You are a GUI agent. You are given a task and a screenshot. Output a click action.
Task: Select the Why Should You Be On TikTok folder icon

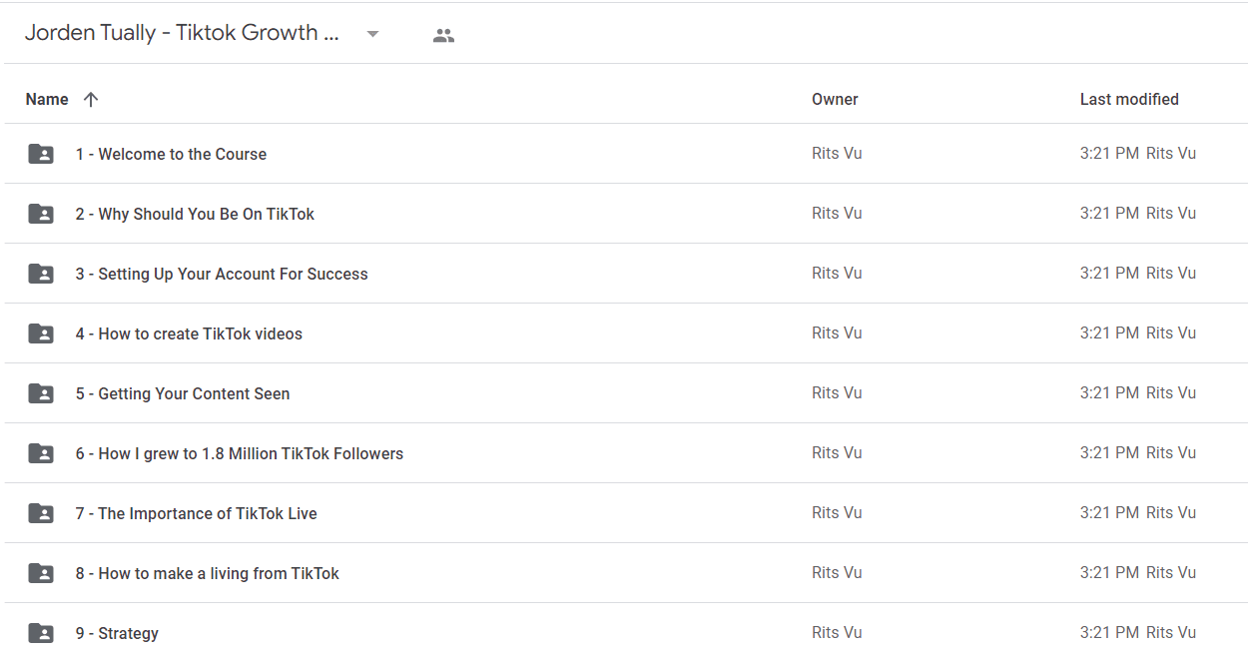point(41,214)
